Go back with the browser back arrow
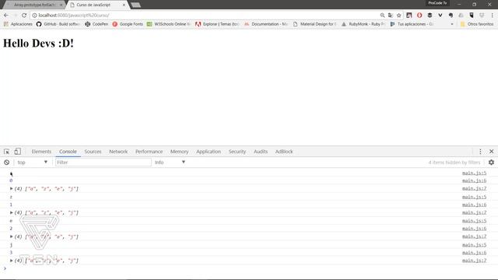The height and width of the screenshot is (280, 498). click(6, 16)
